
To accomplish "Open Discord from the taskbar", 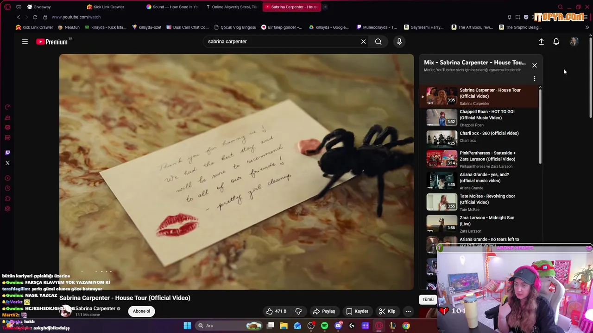I will [338, 326].
